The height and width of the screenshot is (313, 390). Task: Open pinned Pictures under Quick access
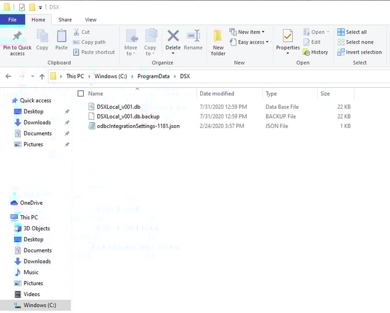tap(33, 144)
